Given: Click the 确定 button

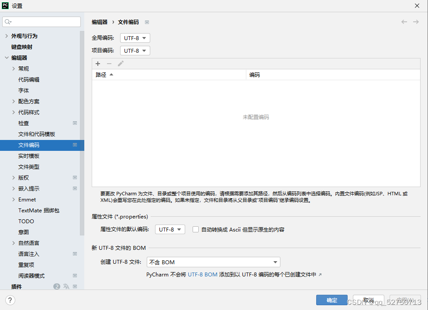Looking at the screenshot, I should coord(331,300).
